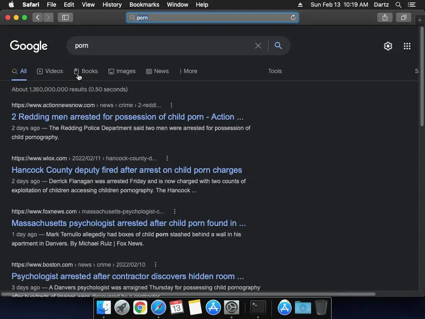Open the File menu
Image resolution: width=425 pixels, height=319 pixels.
[x=51, y=5]
